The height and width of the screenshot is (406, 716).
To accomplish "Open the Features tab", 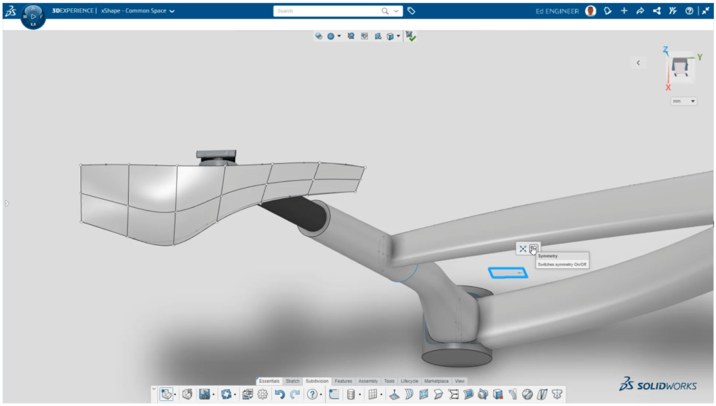I will [x=343, y=381].
